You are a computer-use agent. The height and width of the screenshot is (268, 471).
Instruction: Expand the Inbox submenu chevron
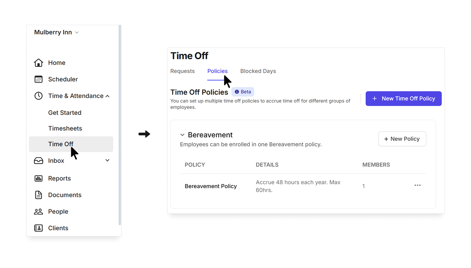(107, 160)
